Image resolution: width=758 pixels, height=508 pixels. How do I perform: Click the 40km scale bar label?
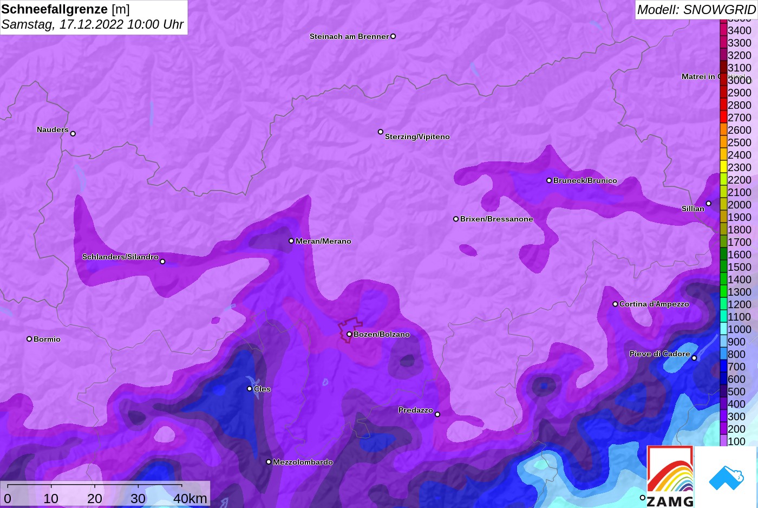pos(190,498)
